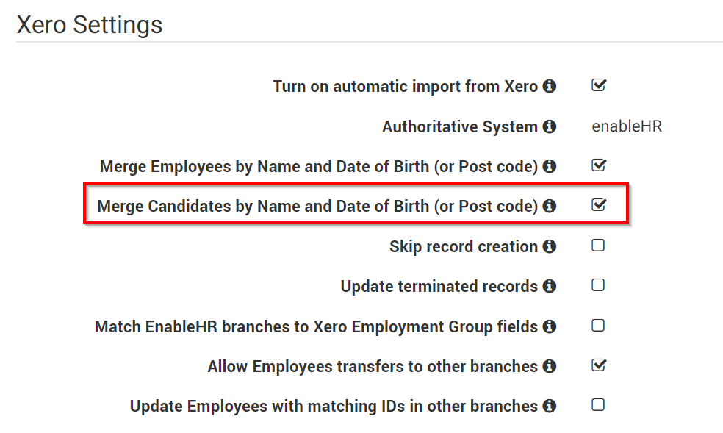The image size is (723, 433).
Task: Uncheck Allow Employees transfers to other branches
Action: click(599, 365)
